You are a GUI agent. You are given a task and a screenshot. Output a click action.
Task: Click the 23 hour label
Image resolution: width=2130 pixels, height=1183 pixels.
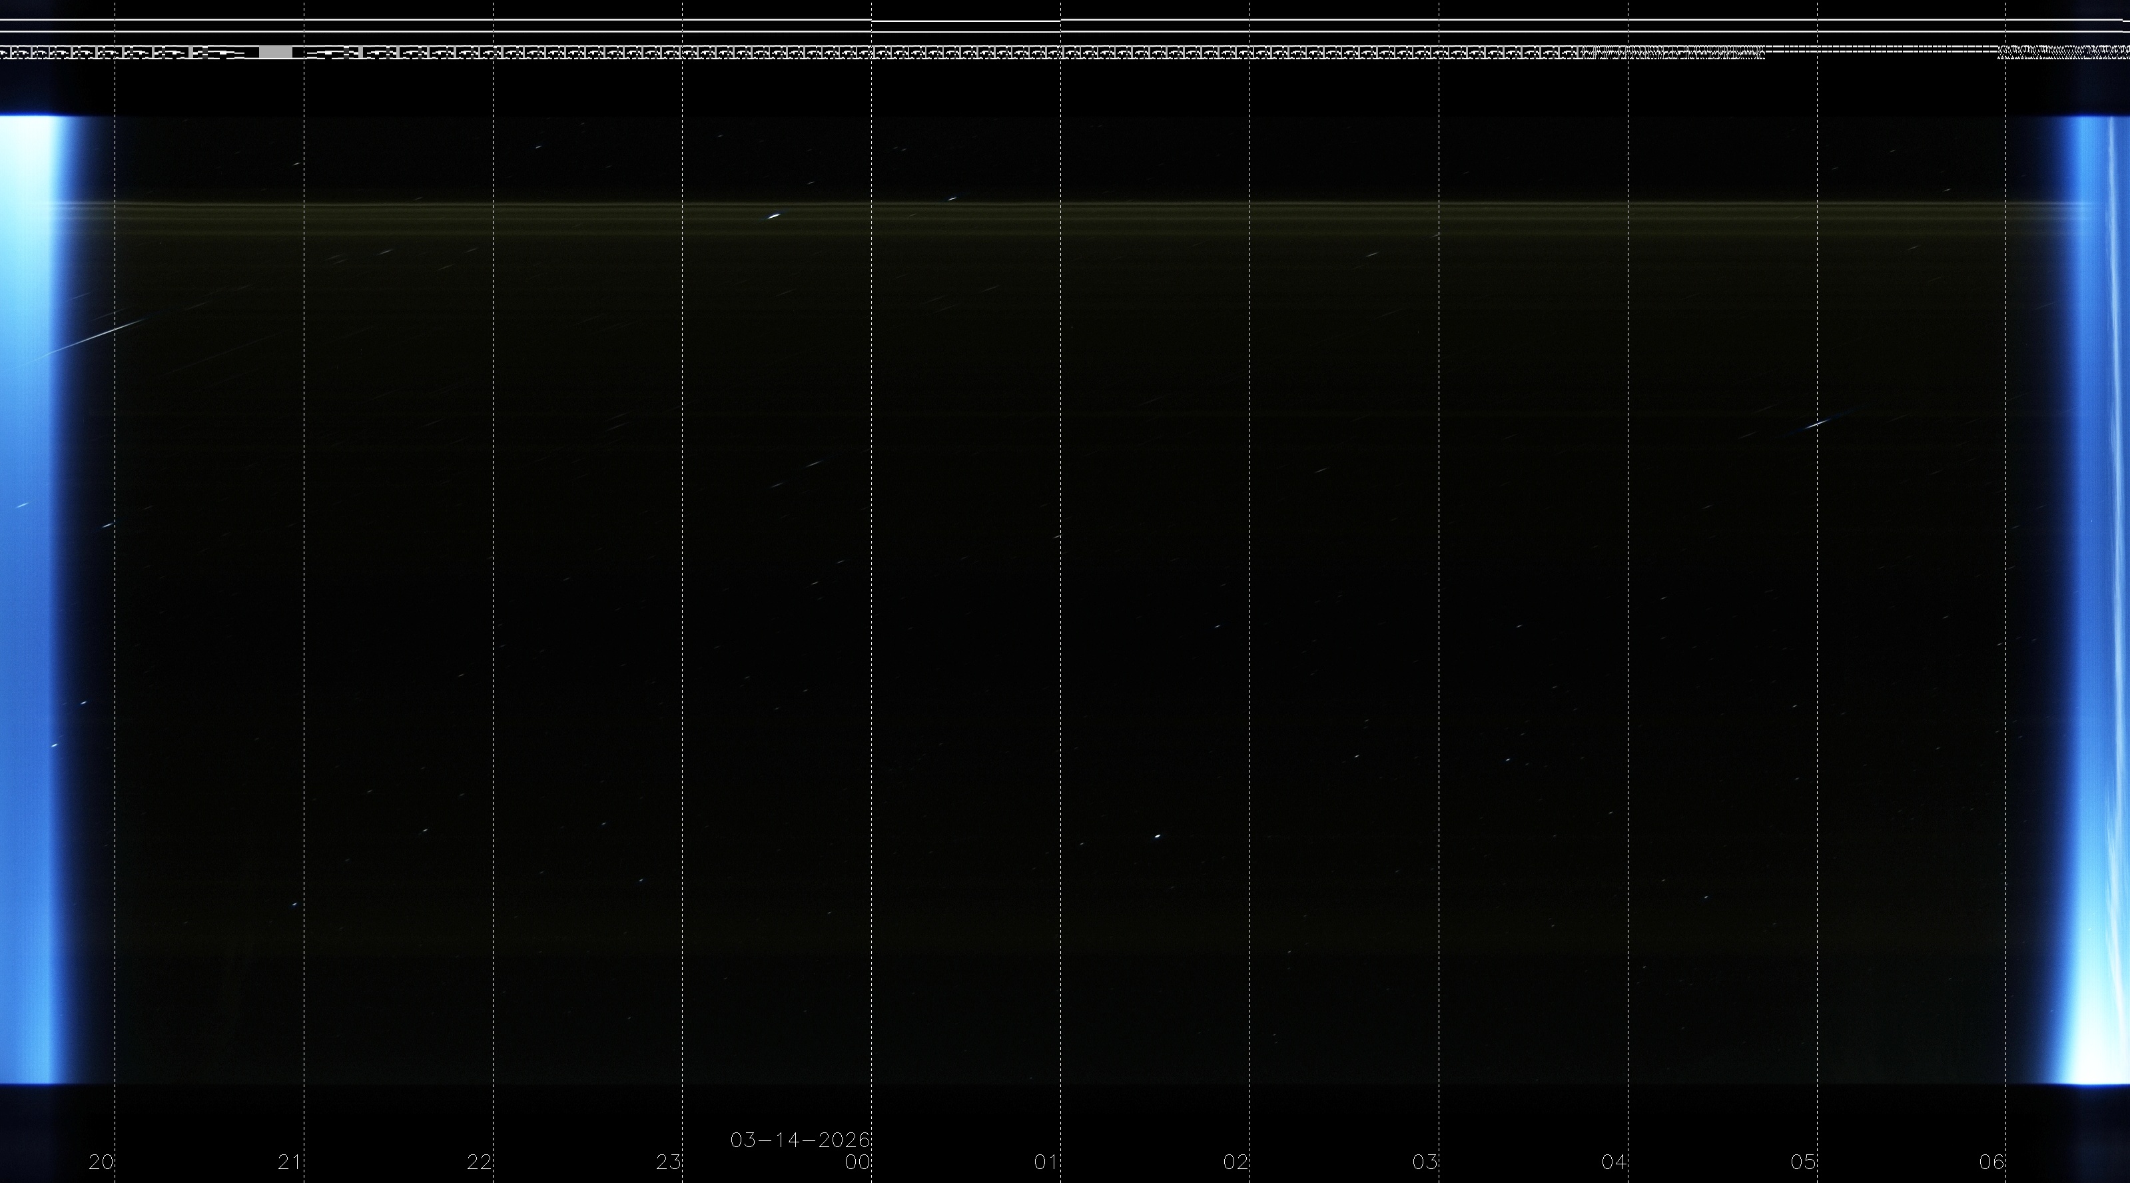[x=668, y=1162]
